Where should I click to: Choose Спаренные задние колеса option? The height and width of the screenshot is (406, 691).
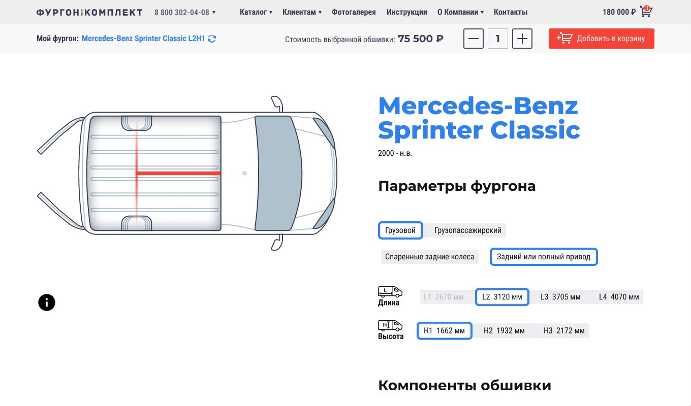tap(429, 257)
